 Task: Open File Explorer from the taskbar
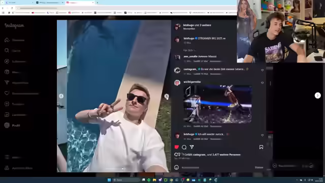tap(154, 180)
